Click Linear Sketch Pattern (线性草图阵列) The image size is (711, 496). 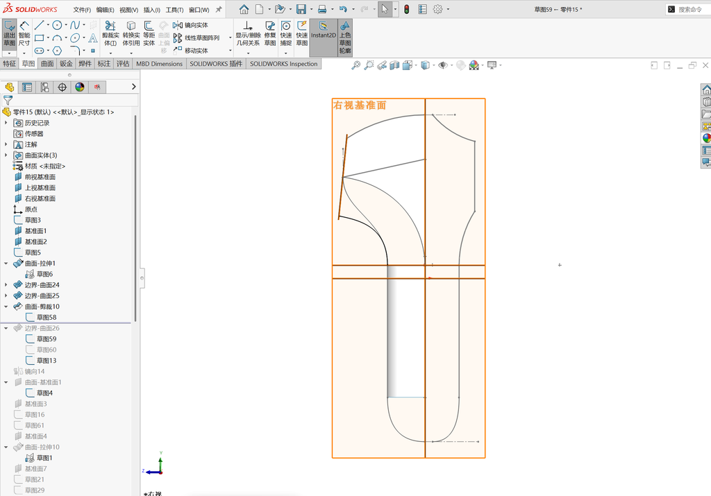[196, 37]
